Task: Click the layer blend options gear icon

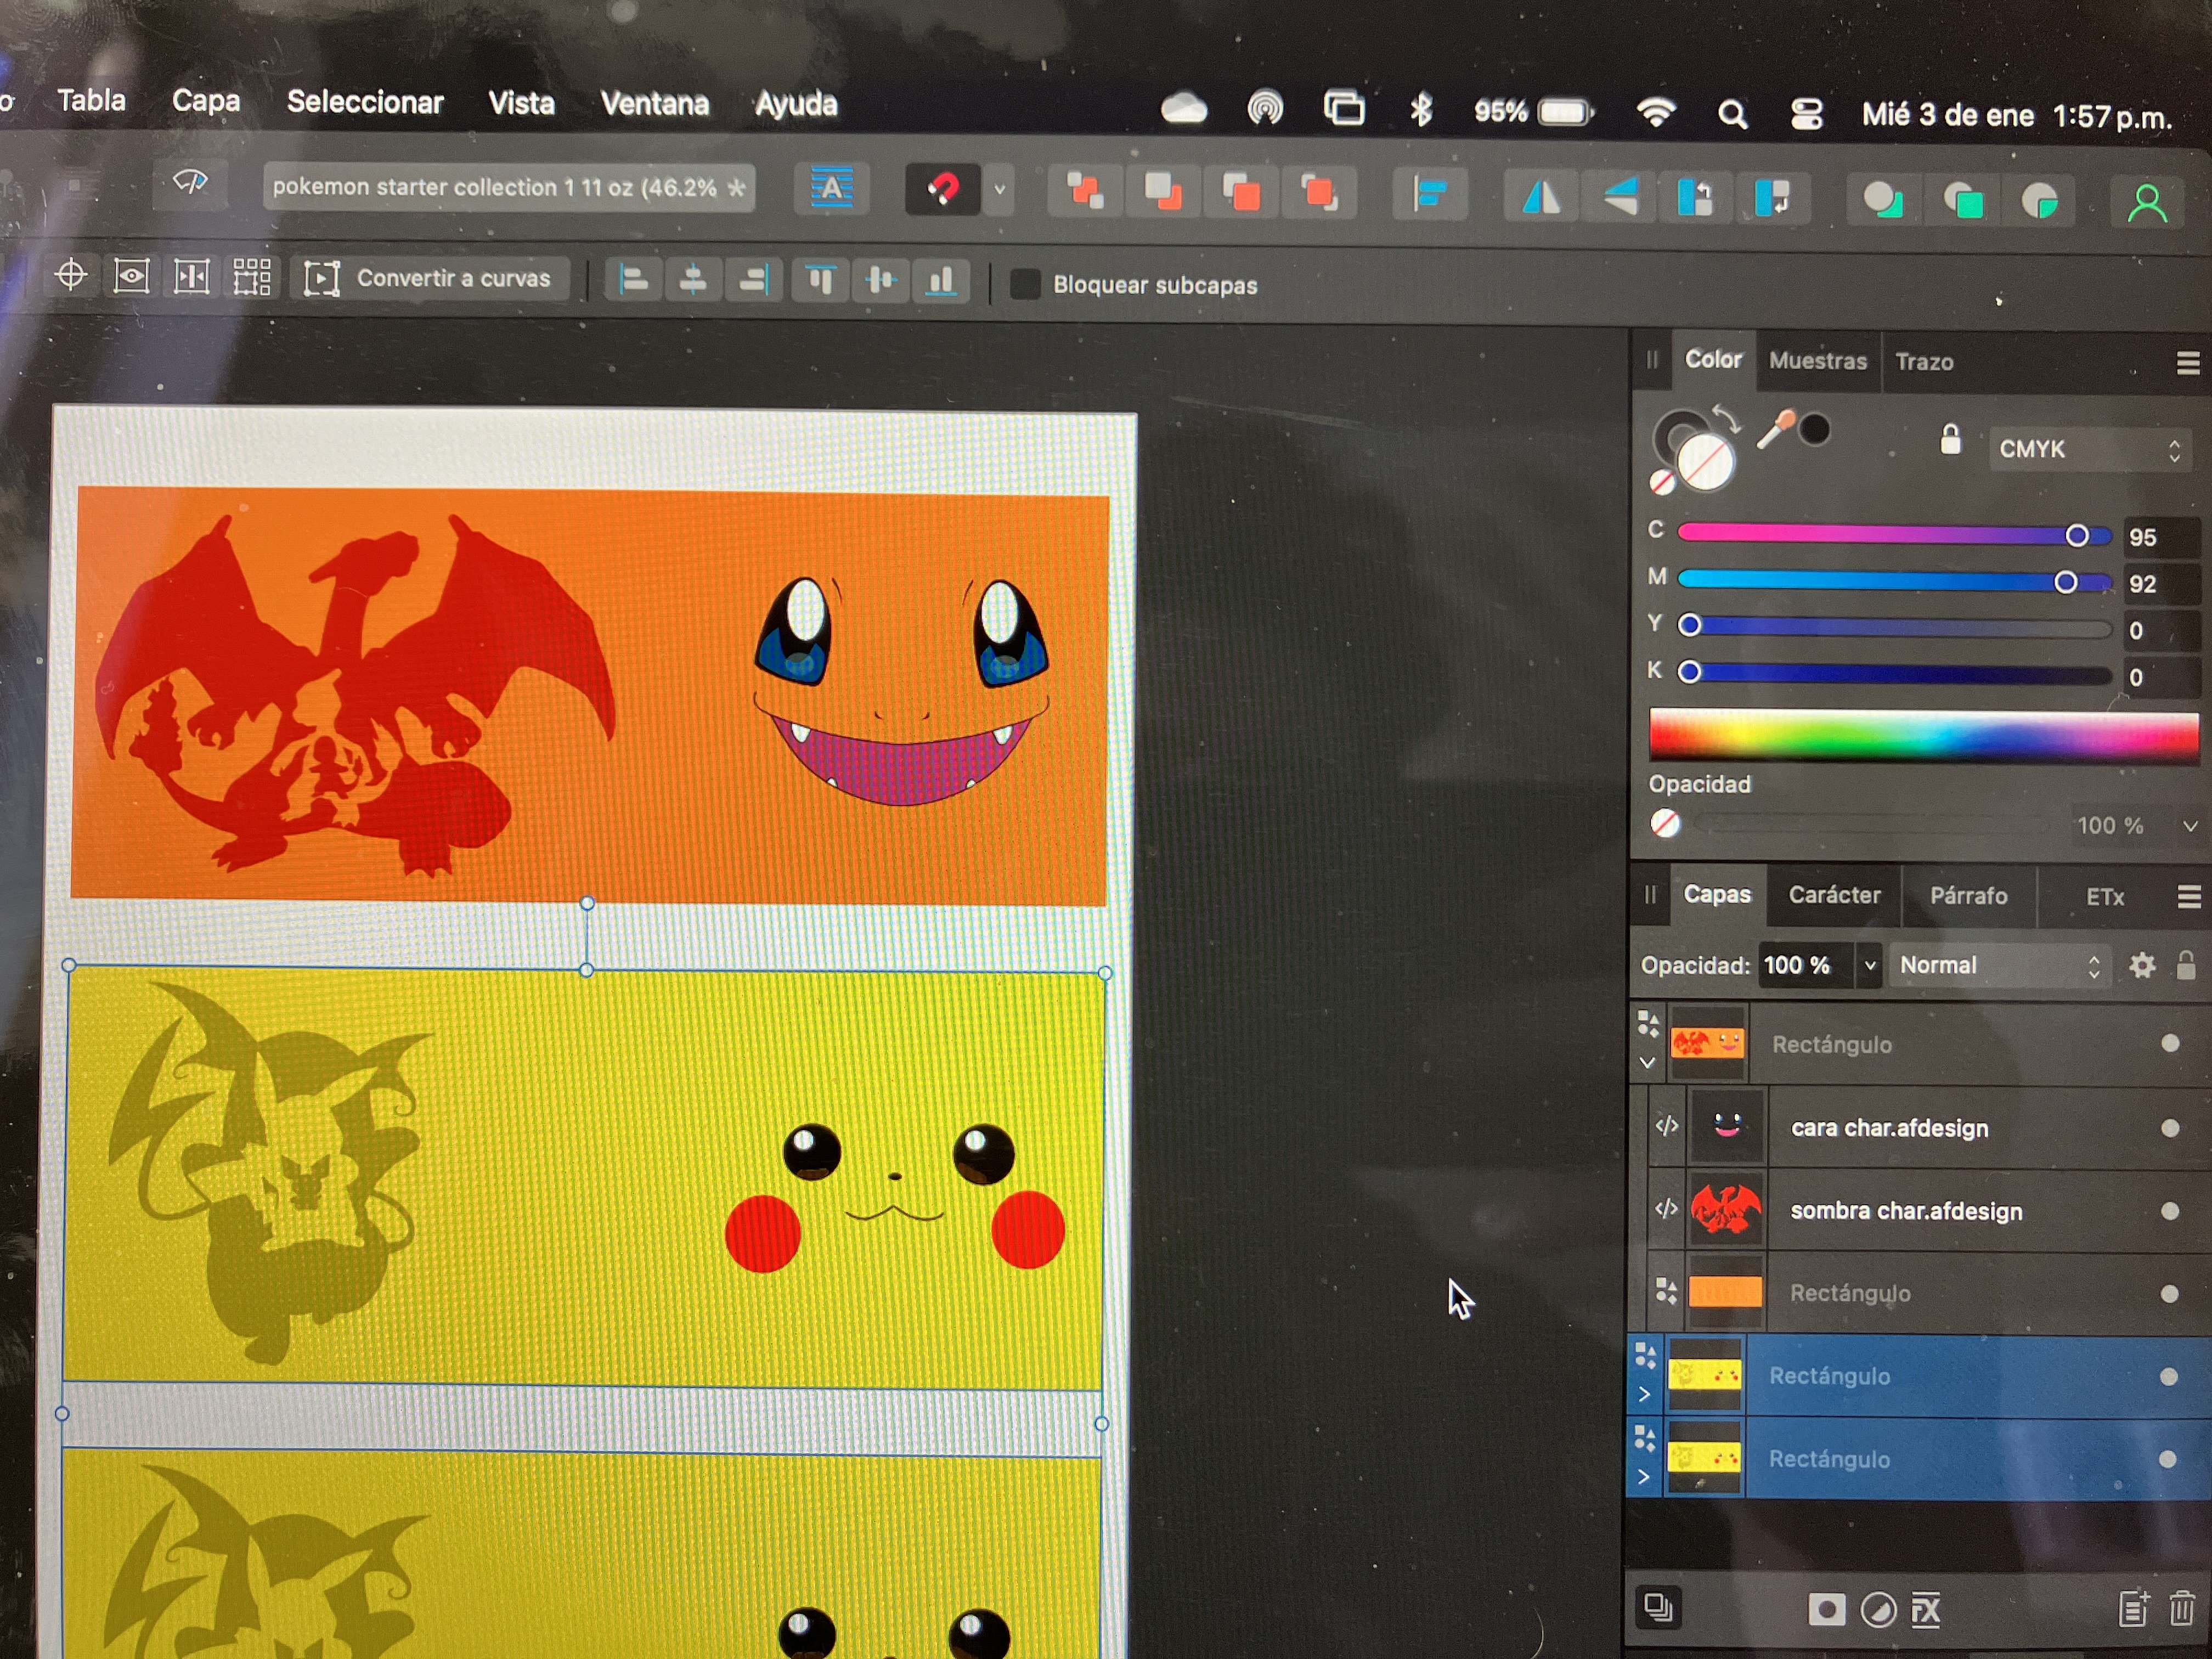Action: click(x=2141, y=965)
